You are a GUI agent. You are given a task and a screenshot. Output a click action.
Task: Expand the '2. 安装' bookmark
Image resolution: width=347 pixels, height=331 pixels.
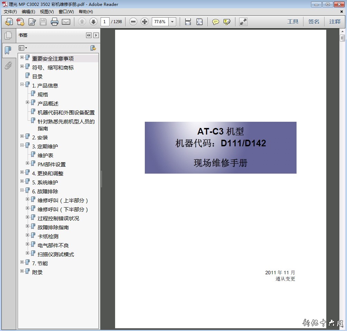[22, 137]
